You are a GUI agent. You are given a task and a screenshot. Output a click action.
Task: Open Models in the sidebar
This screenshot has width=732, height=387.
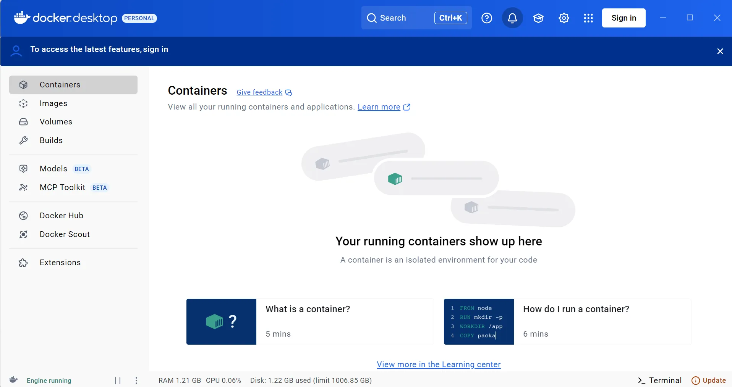(x=73, y=169)
